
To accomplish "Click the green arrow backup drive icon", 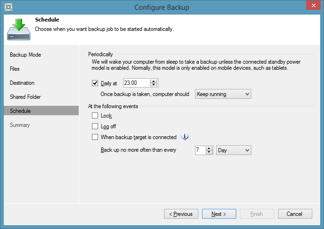I will pos(19,29).
